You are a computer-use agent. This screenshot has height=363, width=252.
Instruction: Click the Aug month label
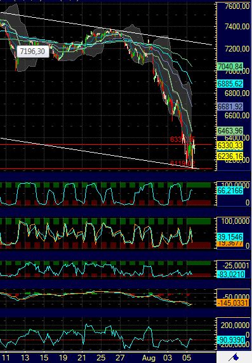coord(149,358)
